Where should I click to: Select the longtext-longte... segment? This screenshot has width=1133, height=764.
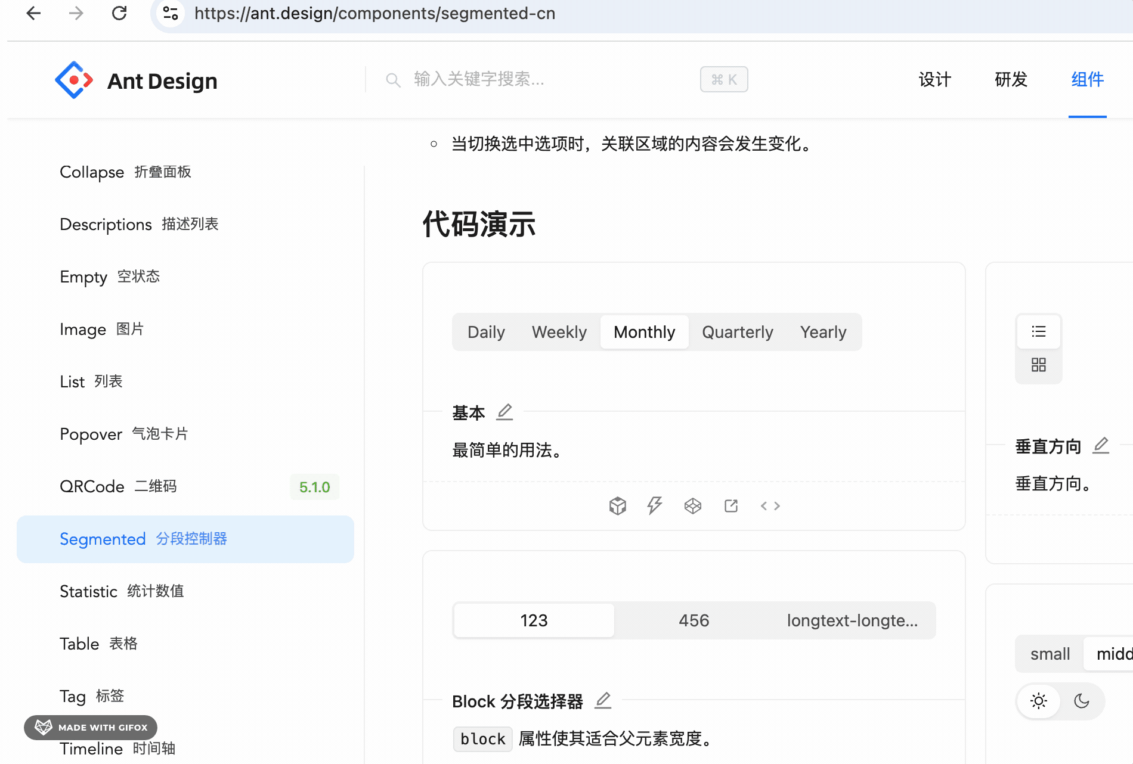pos(853,620)
